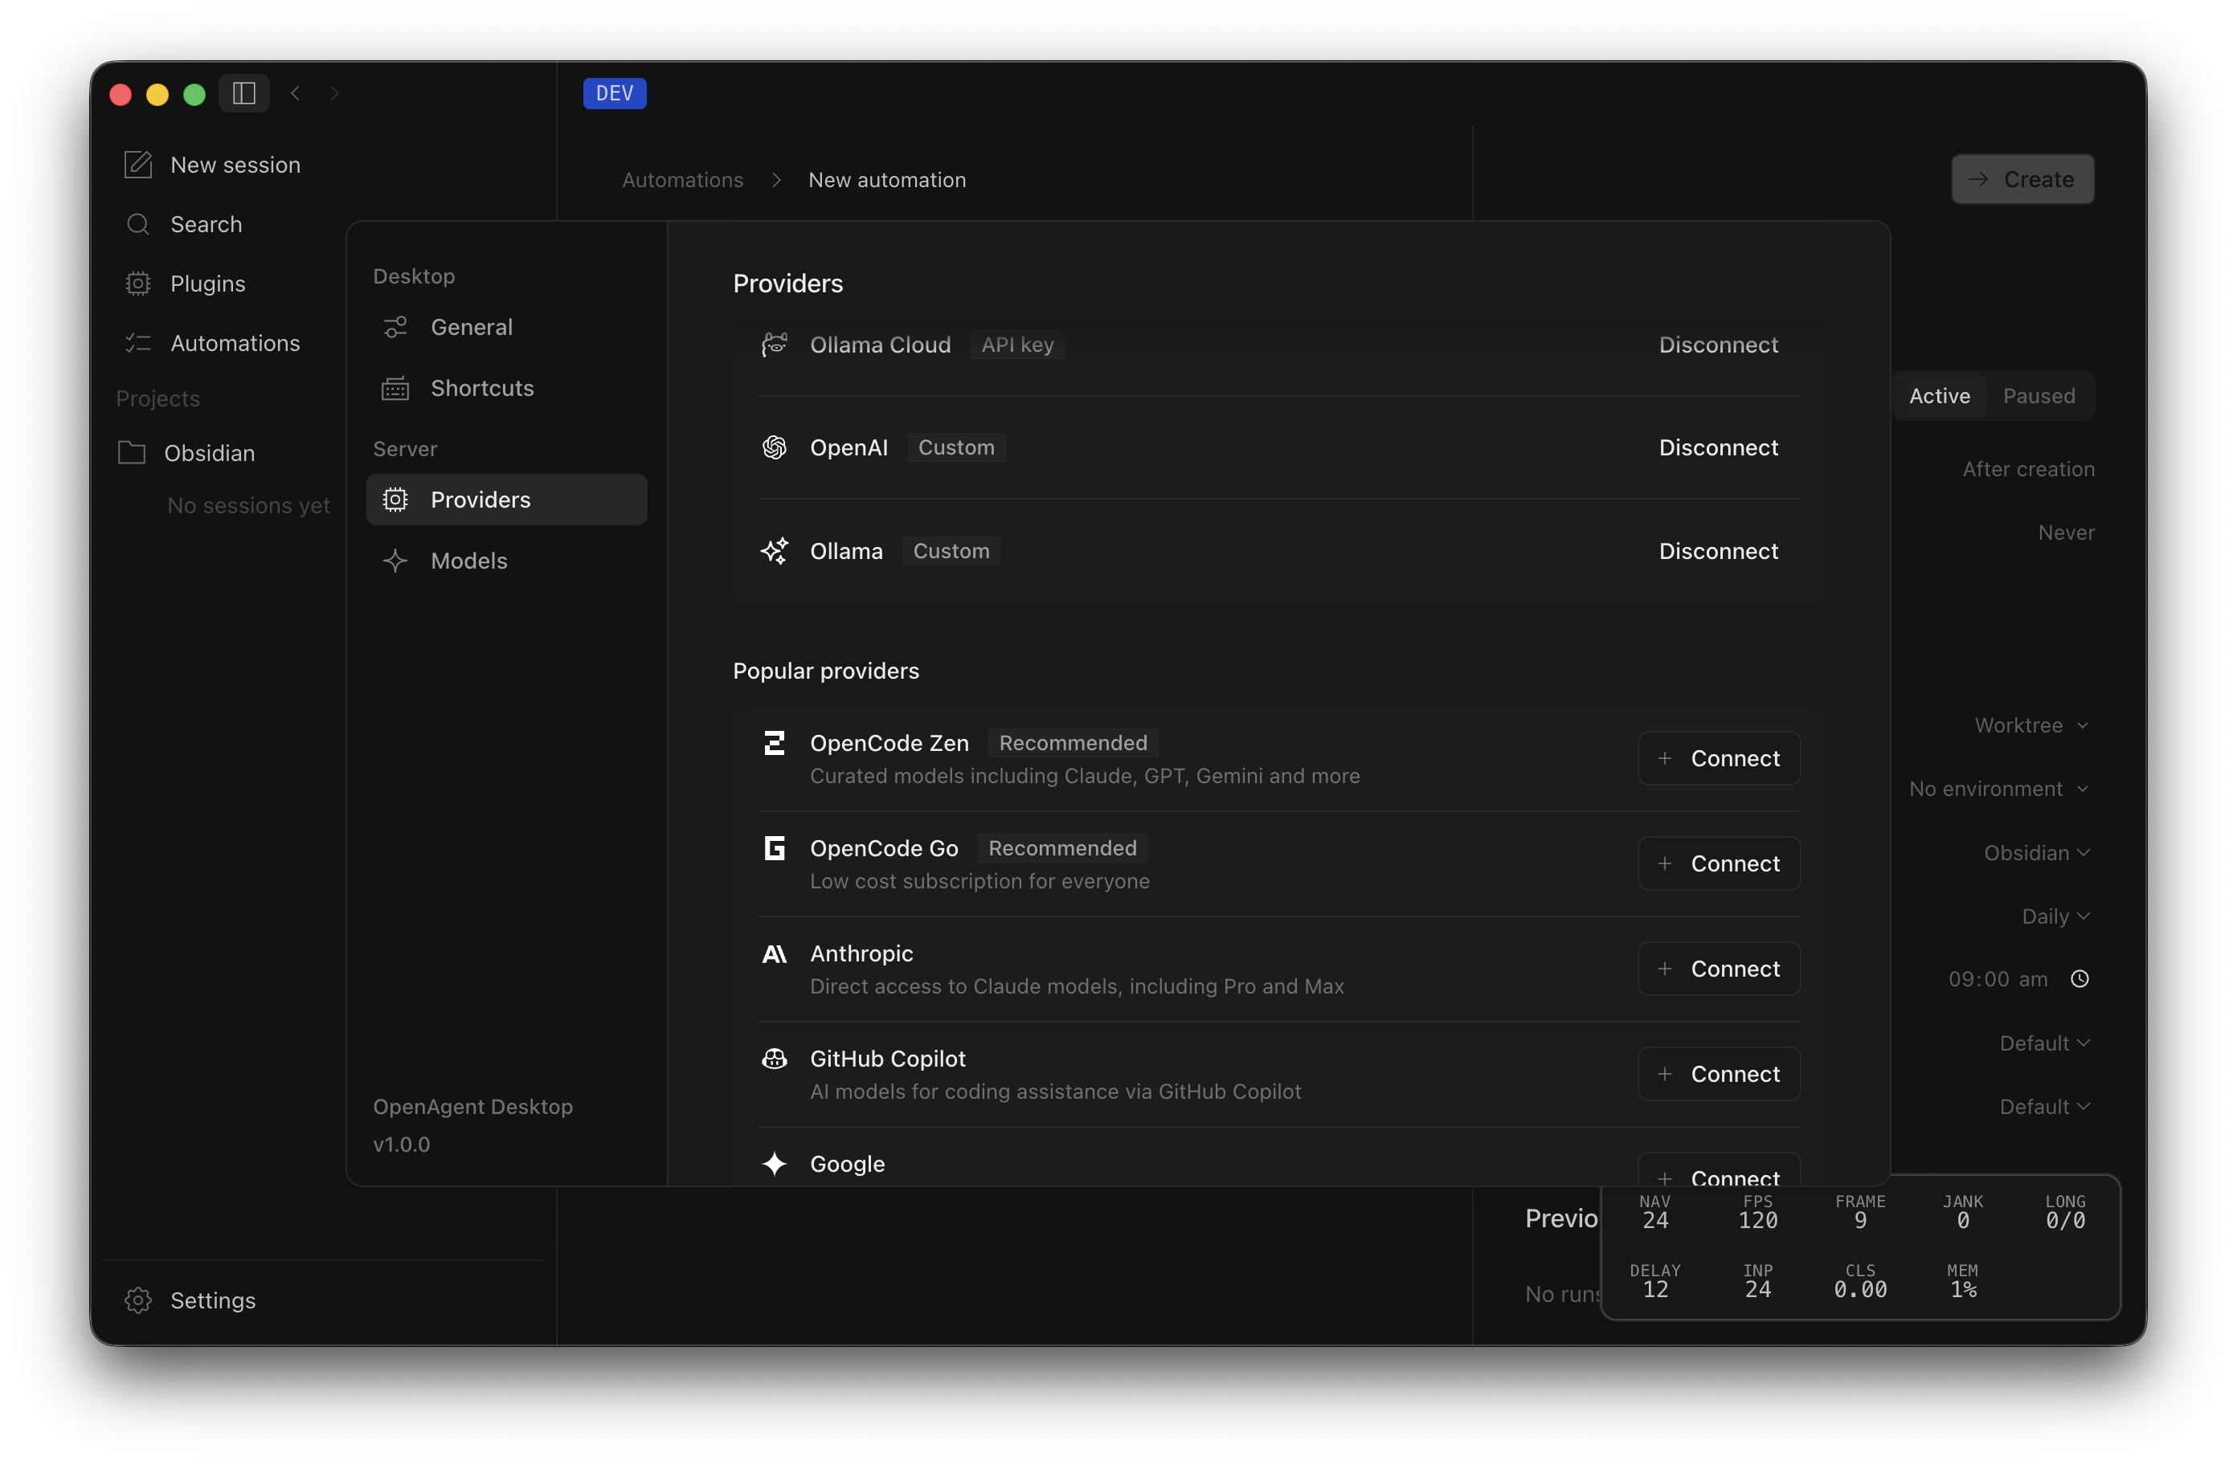This screenshot has width=2237, height=1465.
Task: Click the Search magnifier icon
Action: 138,223
